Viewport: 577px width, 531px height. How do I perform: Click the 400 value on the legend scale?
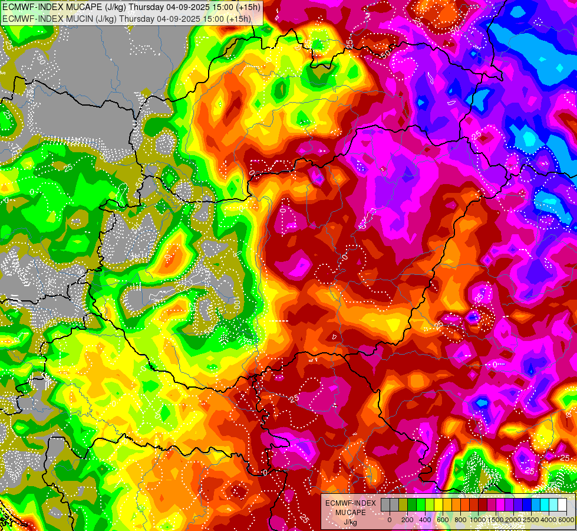425,520
